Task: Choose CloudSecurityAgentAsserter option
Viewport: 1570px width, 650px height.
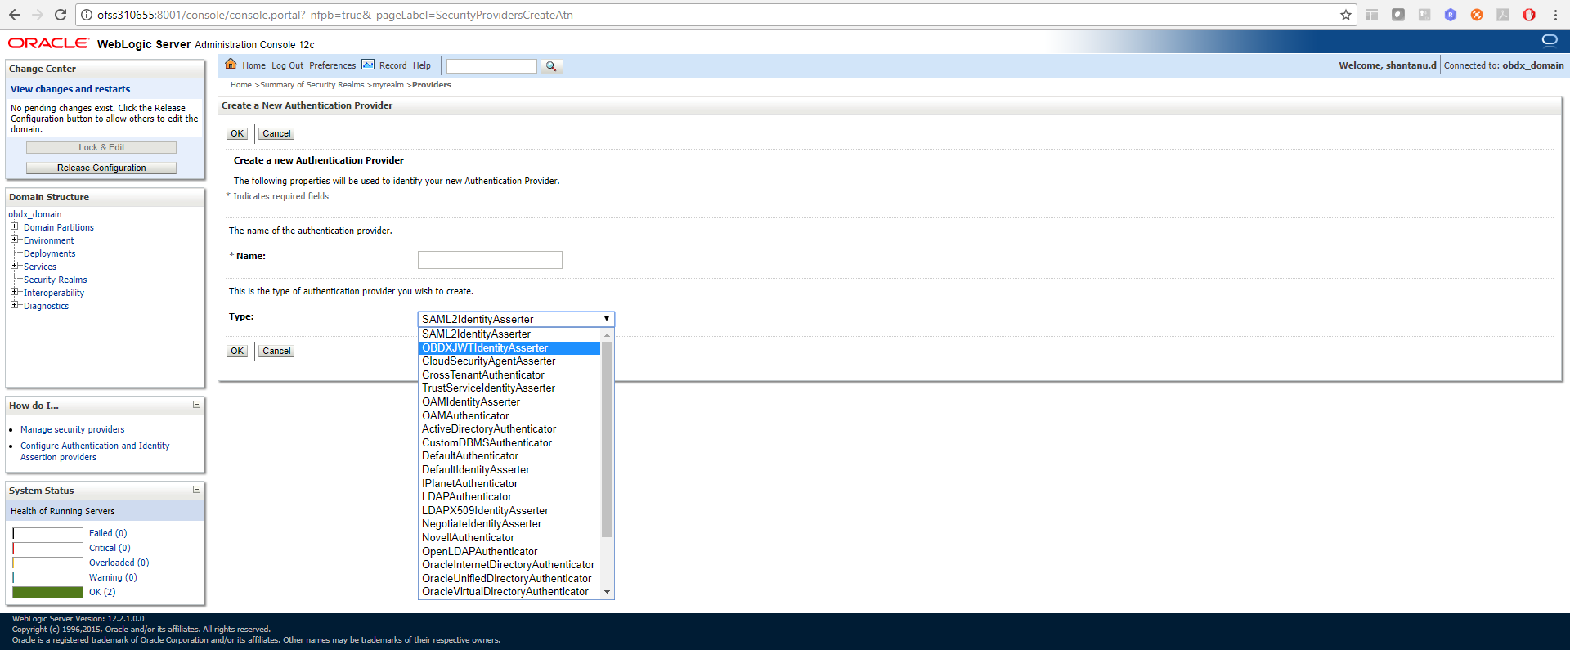Action: [x=509, y=361]
